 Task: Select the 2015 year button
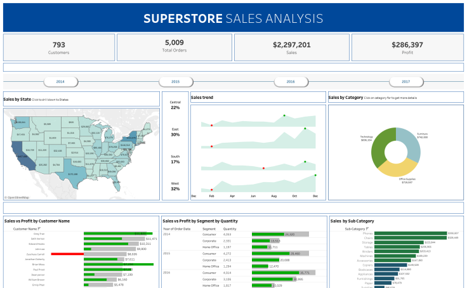tap(176, 82)
